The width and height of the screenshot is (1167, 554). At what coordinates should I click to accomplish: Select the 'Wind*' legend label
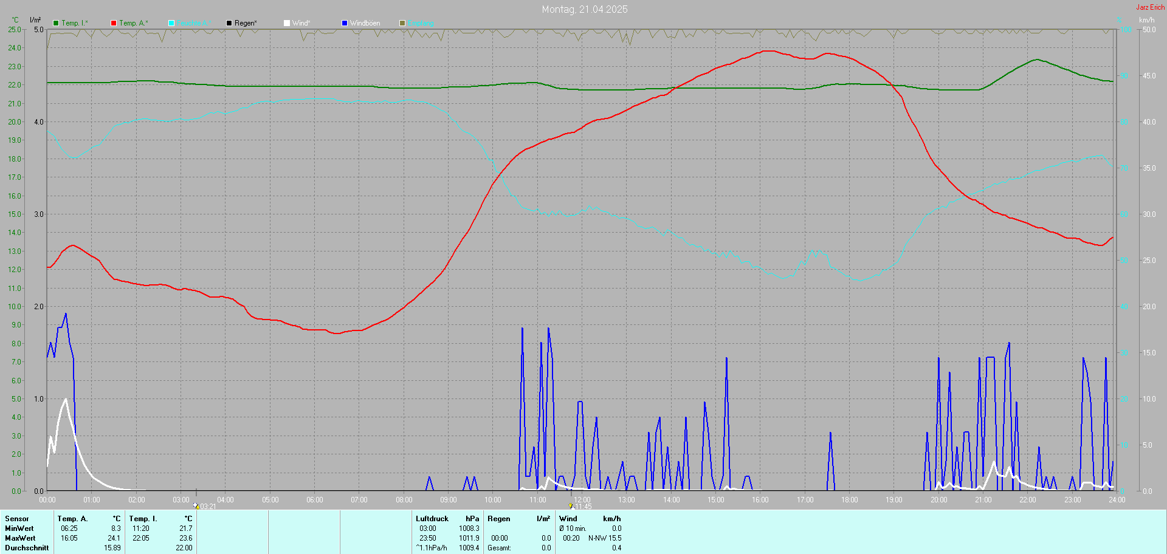[x=301, y=23]
